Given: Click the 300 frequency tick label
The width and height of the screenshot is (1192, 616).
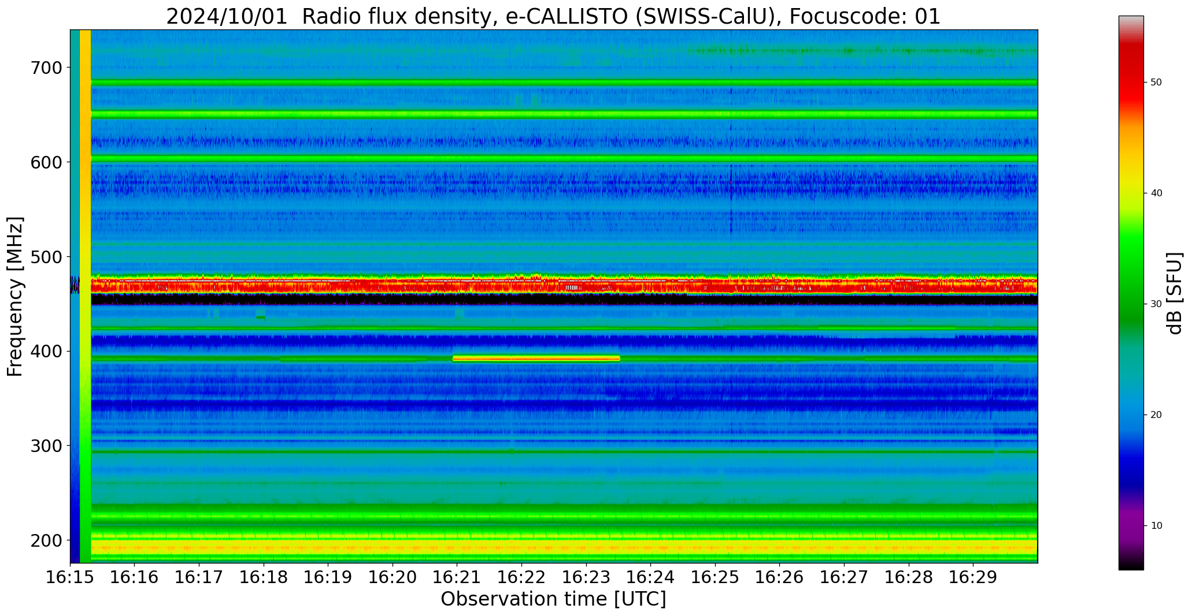Looking at the screenshot, I should 46,446.
